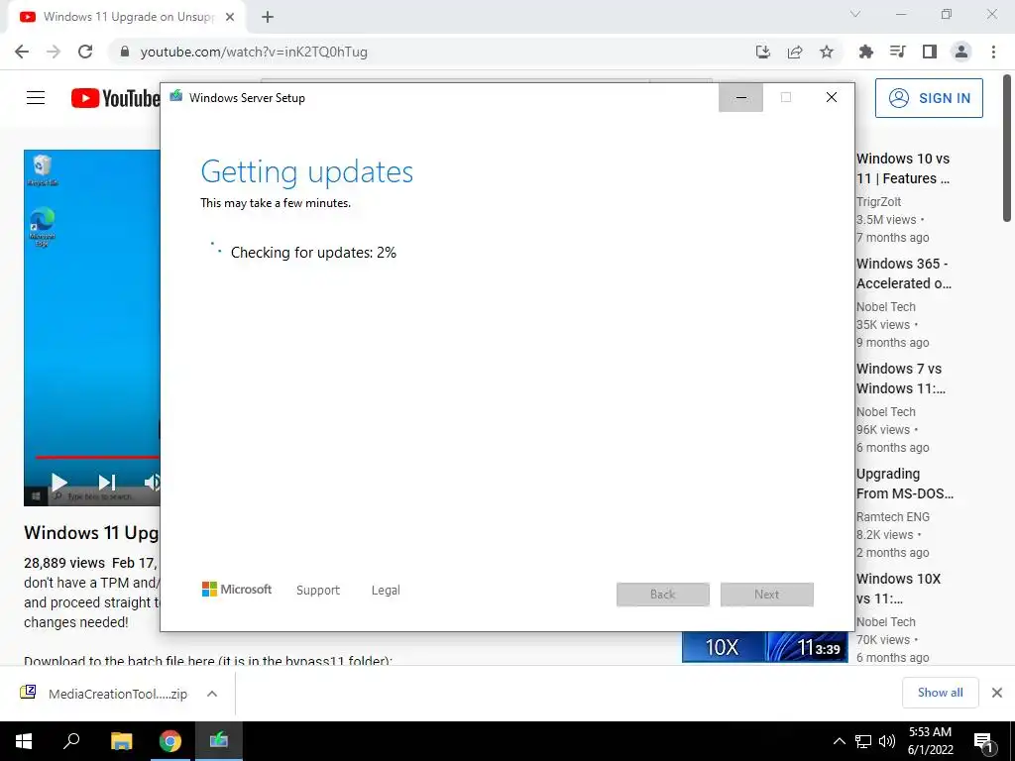Open File Explorer from the taskbar
This screenshot has height=761, width=1015.
click(x=121, y=741)
